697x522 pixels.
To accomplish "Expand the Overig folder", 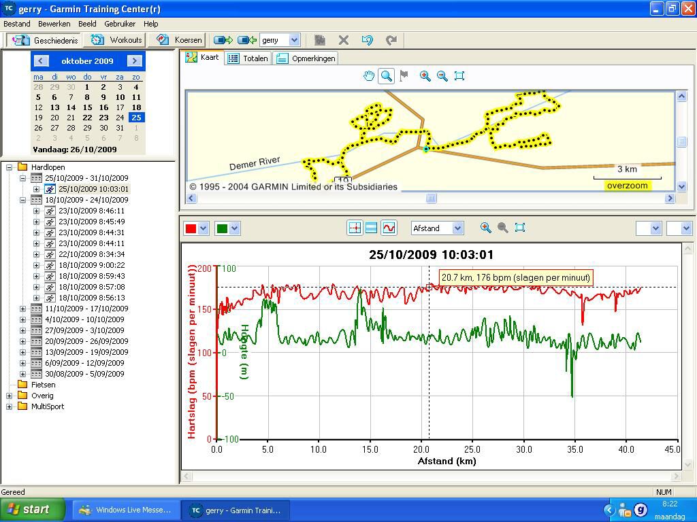I will click(9, 396).
